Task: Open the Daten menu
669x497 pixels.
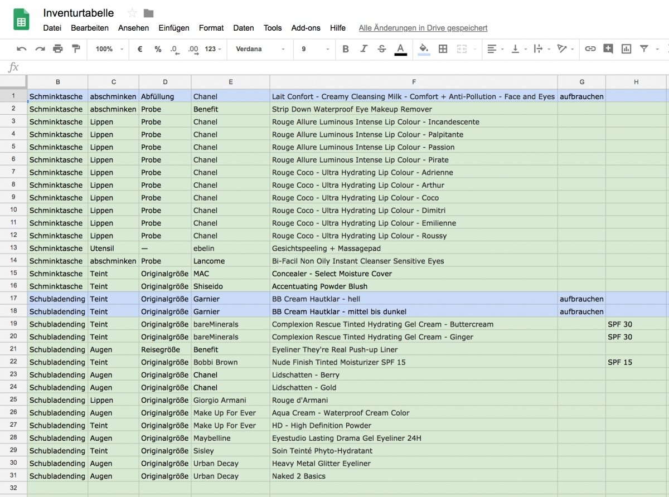Action: 244,28
